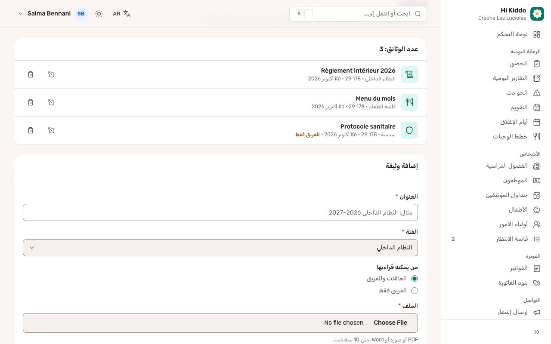Click the search or jump-to box
This screenshot has height=344, width=551.
358,14
